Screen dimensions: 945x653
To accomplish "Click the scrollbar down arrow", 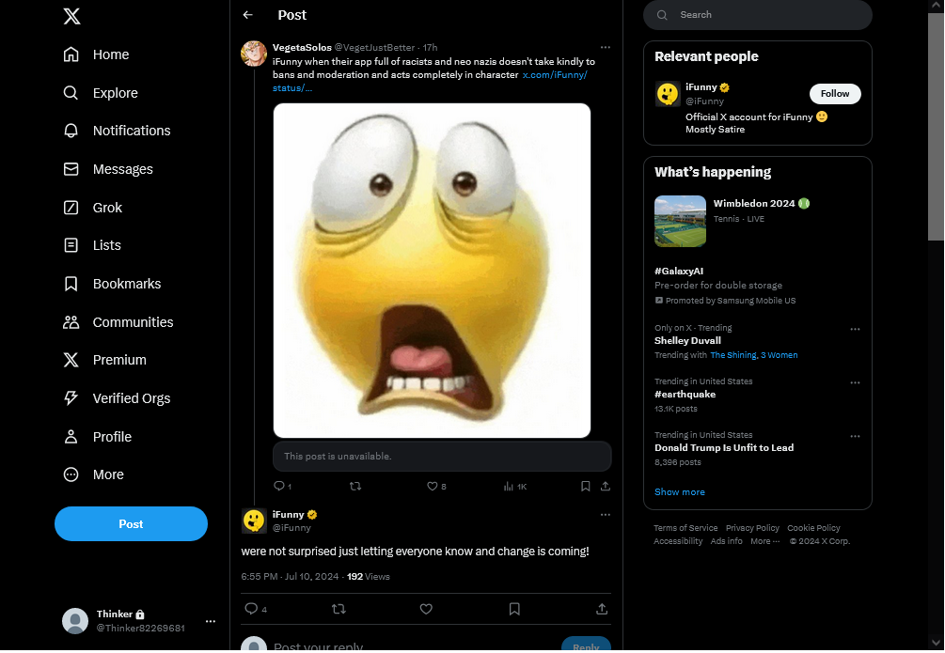I will pyautogui.click(x=936, y=642).
